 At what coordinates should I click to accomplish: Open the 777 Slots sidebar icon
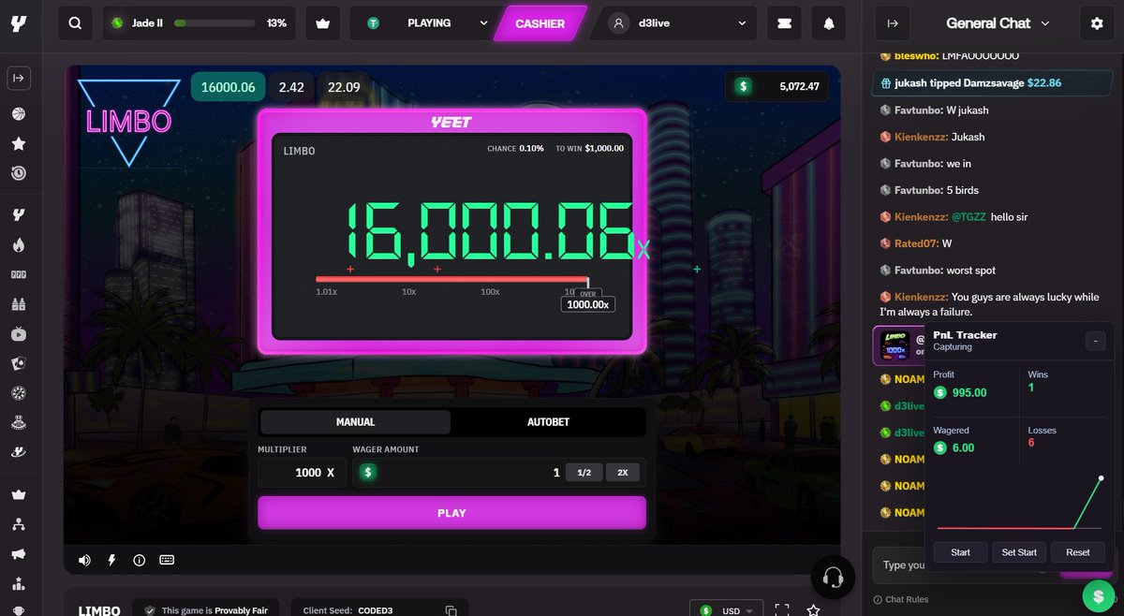point(19,275)
